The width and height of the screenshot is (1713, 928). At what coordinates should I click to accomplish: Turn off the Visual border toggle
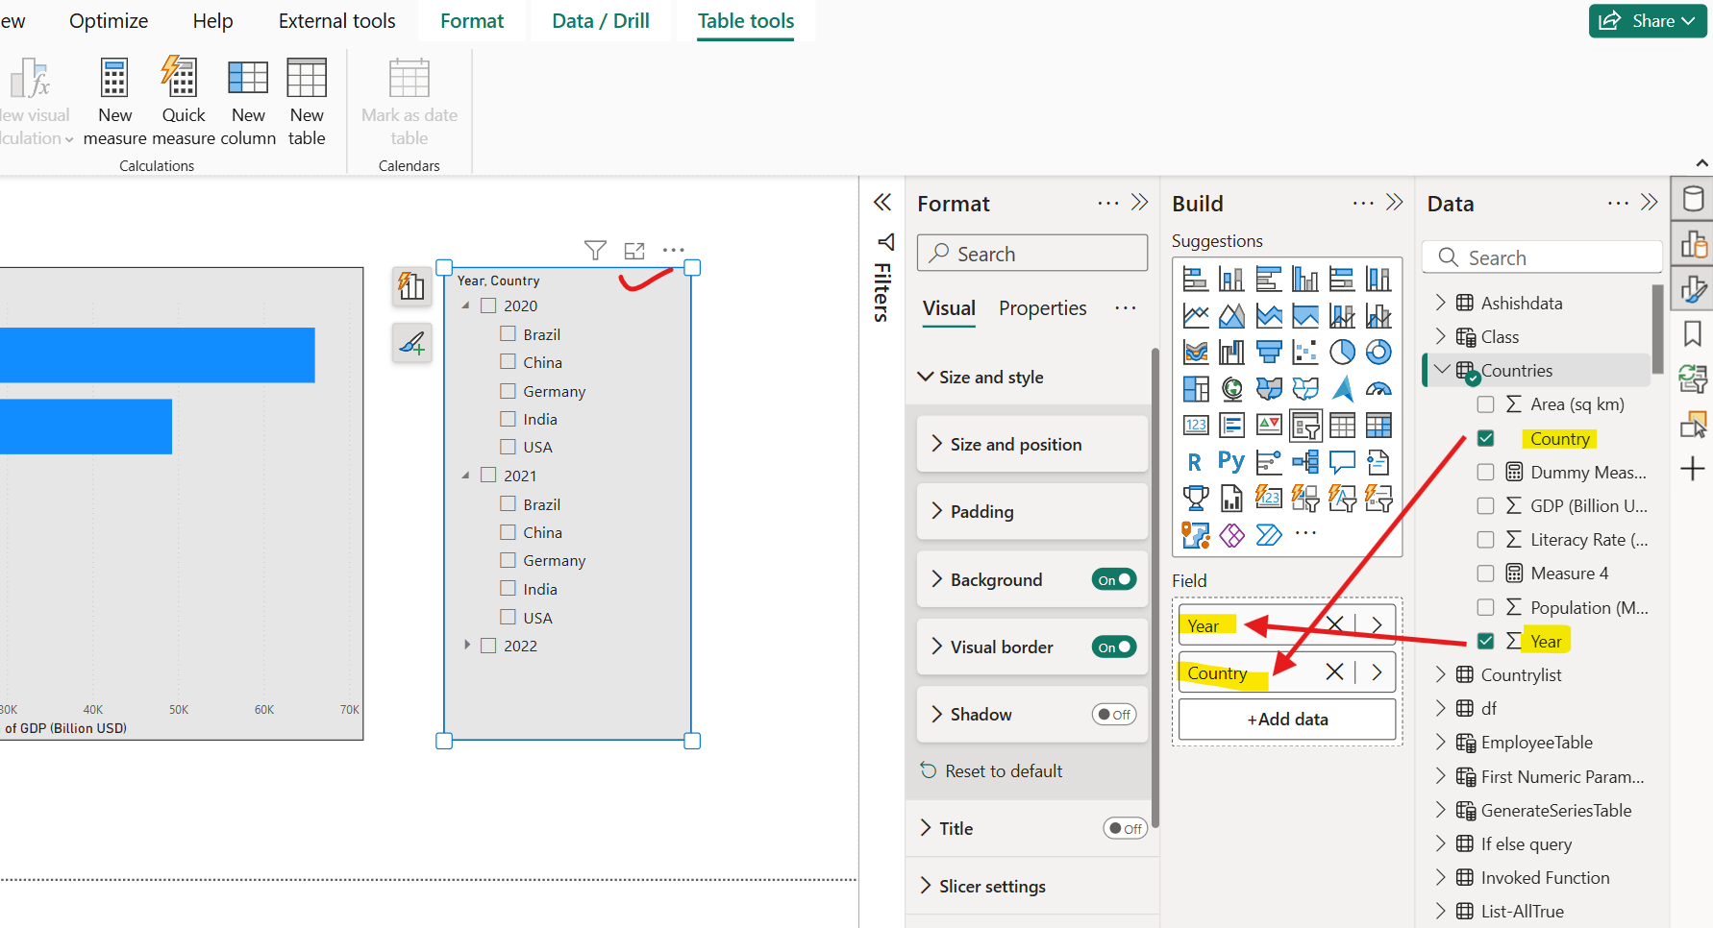tap(1113, 647)
